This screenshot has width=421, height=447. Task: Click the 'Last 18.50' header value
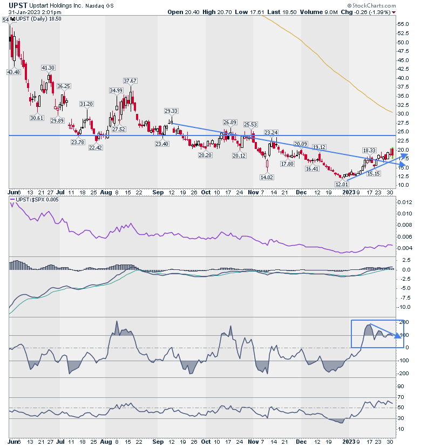(x=282, y=12)
